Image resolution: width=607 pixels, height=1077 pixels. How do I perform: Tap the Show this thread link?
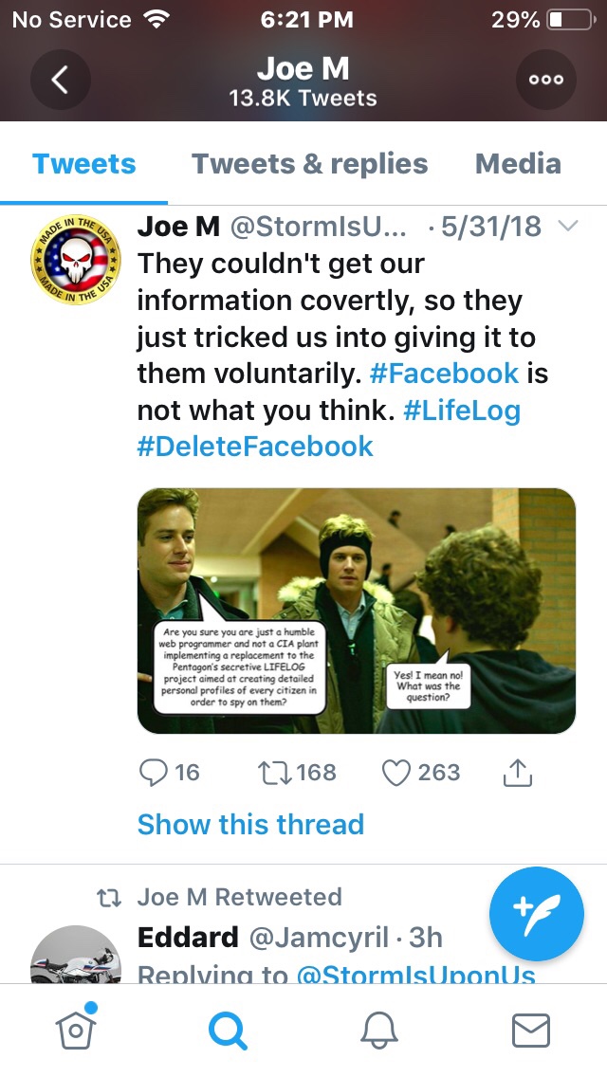point(250,824)
